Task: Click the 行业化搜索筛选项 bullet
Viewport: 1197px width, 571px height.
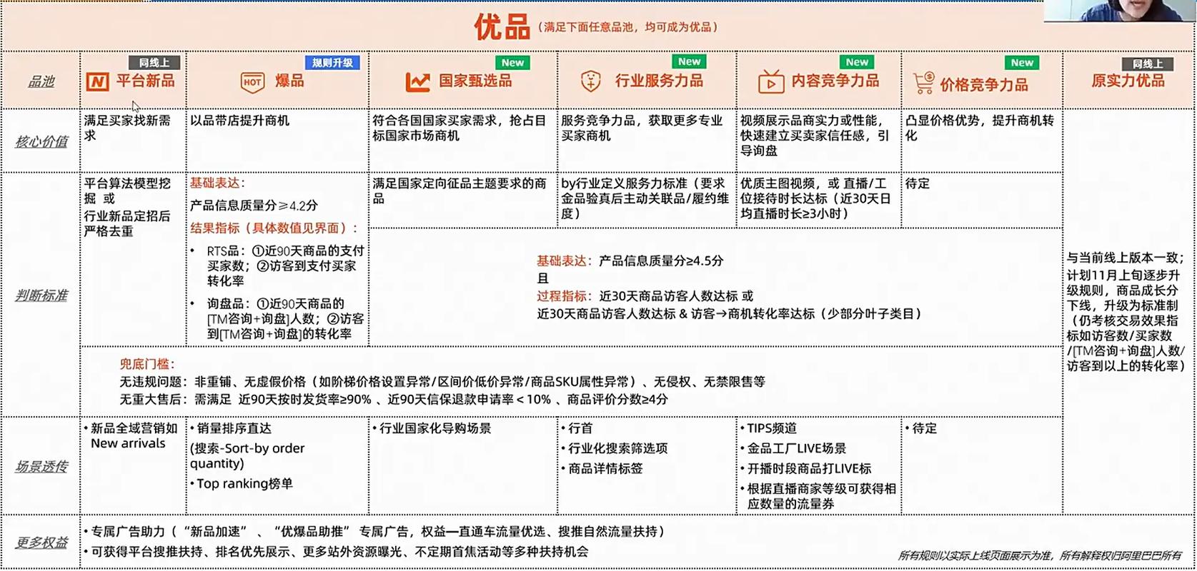Action: [x=615, y=448]
